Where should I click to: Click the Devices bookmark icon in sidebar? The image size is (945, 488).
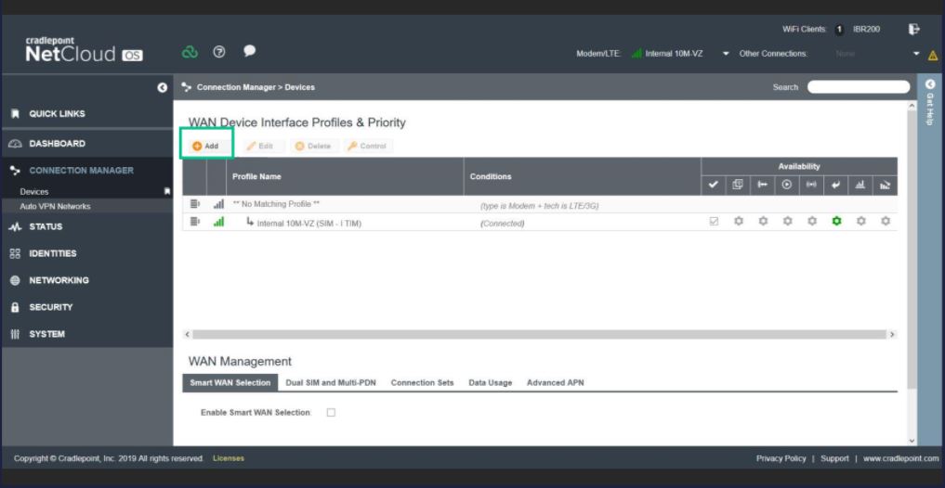(x=167, y=191)
